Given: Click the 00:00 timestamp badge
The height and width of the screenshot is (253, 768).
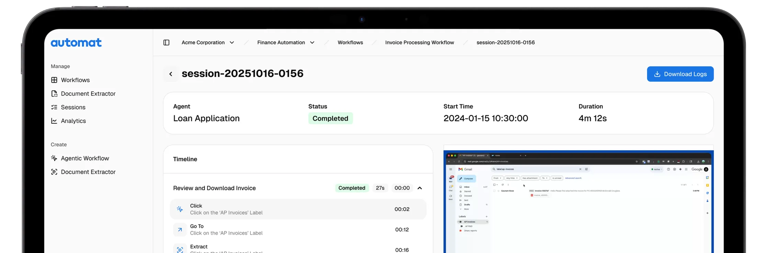Looking at the screenshot, I should coord(402,188).
